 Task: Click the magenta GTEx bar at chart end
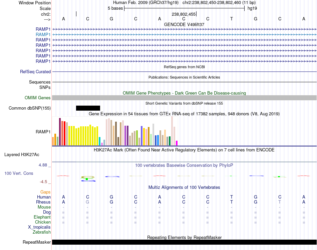coord(177,143)
